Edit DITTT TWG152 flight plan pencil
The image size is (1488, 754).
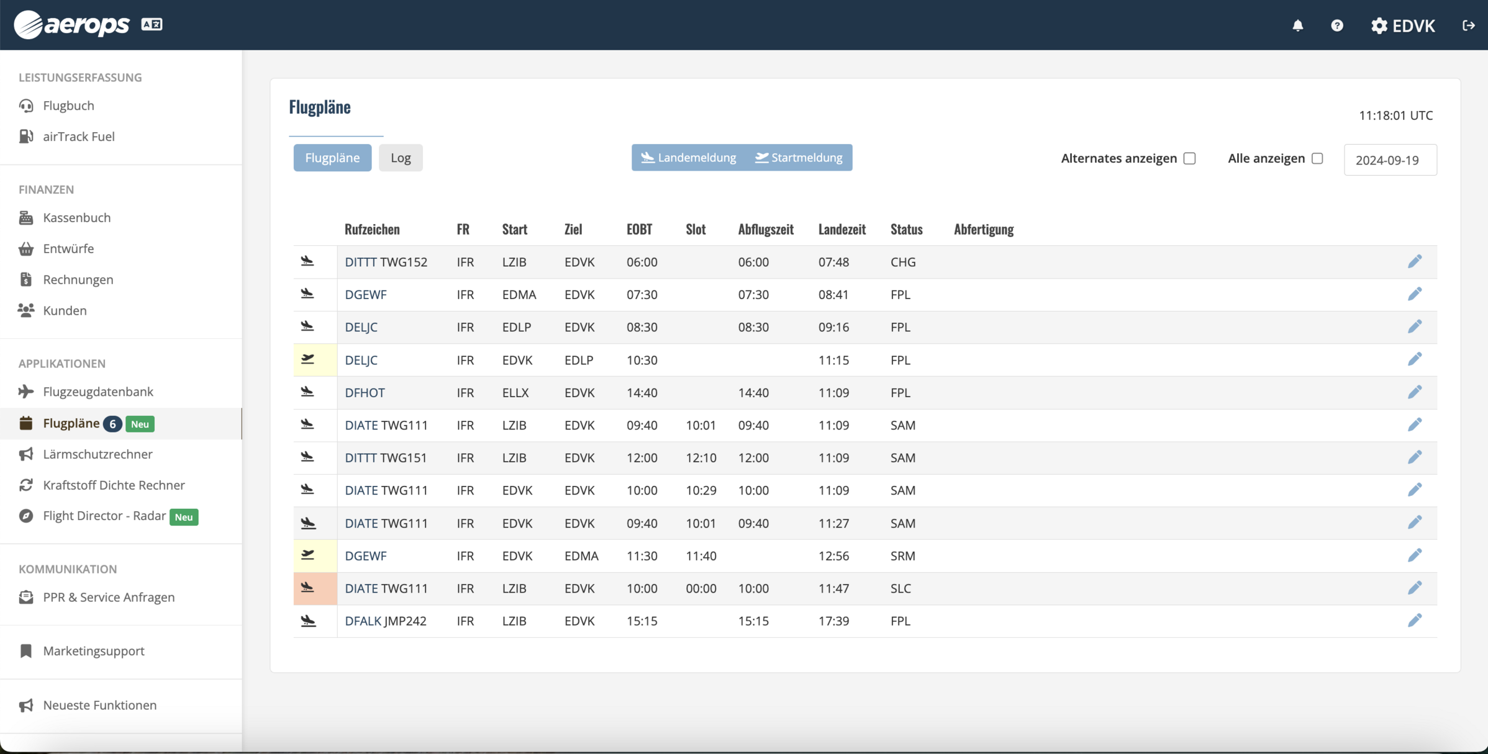coord(1414,261)
